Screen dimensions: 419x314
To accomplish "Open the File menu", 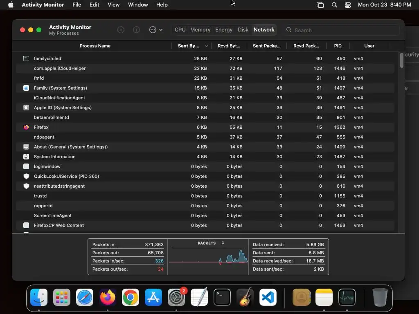I will point(77,5).
